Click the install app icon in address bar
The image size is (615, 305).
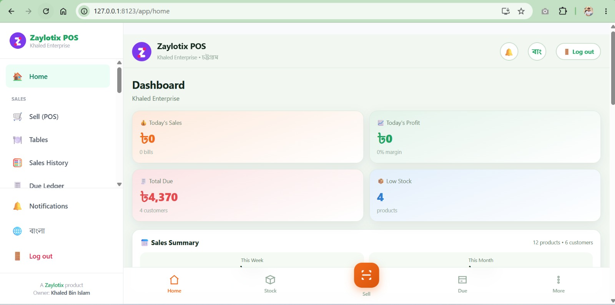[505, 11]
